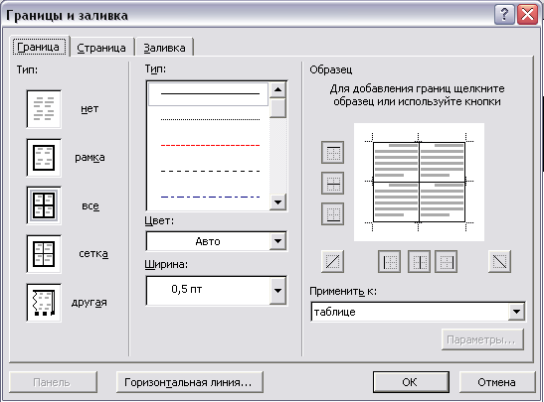Choose the 'рамка' box border icon
This screenshot has width=544, height=402.
(x=44, y=158)
